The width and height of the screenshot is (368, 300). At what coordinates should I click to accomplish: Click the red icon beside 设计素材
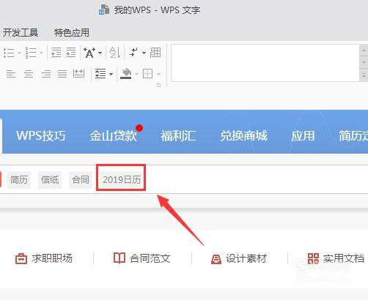[216, 259]
